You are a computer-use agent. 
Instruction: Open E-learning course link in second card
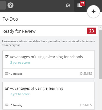[17, 105]
